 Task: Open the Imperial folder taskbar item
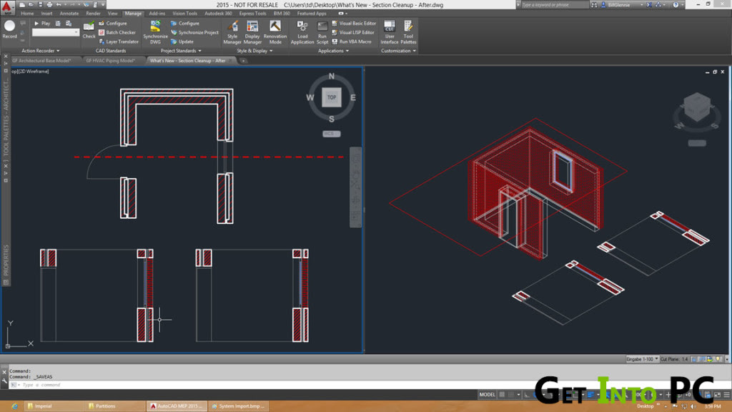click(54, 406)
